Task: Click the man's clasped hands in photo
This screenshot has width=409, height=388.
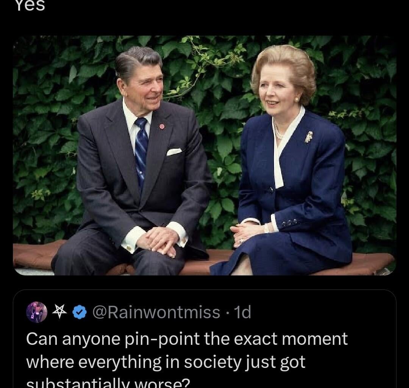Action: point(158,241)
